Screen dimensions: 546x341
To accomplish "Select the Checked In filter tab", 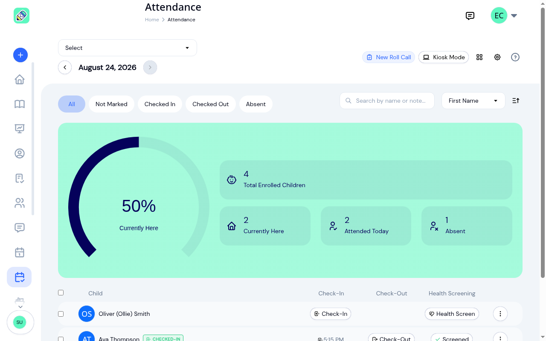I will 160,104.
